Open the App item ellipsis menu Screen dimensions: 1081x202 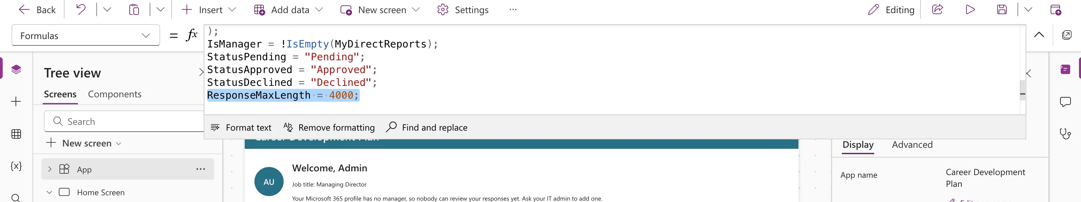click(x=201, y=169)
